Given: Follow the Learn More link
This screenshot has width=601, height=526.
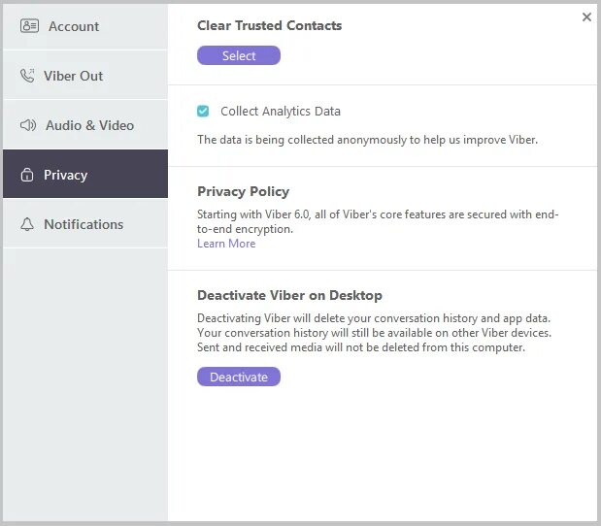Looking at the screenshot, I should tap(226, 244).
